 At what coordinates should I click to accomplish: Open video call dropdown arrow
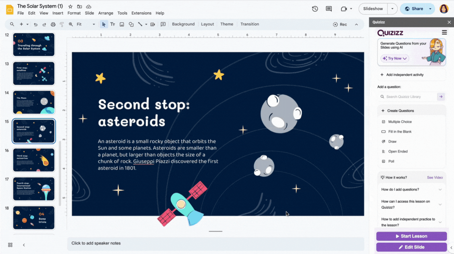pyautogui.click(x=351, y=9)
